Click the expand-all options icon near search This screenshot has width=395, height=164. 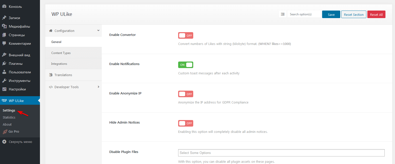click(x=283, y=14)
